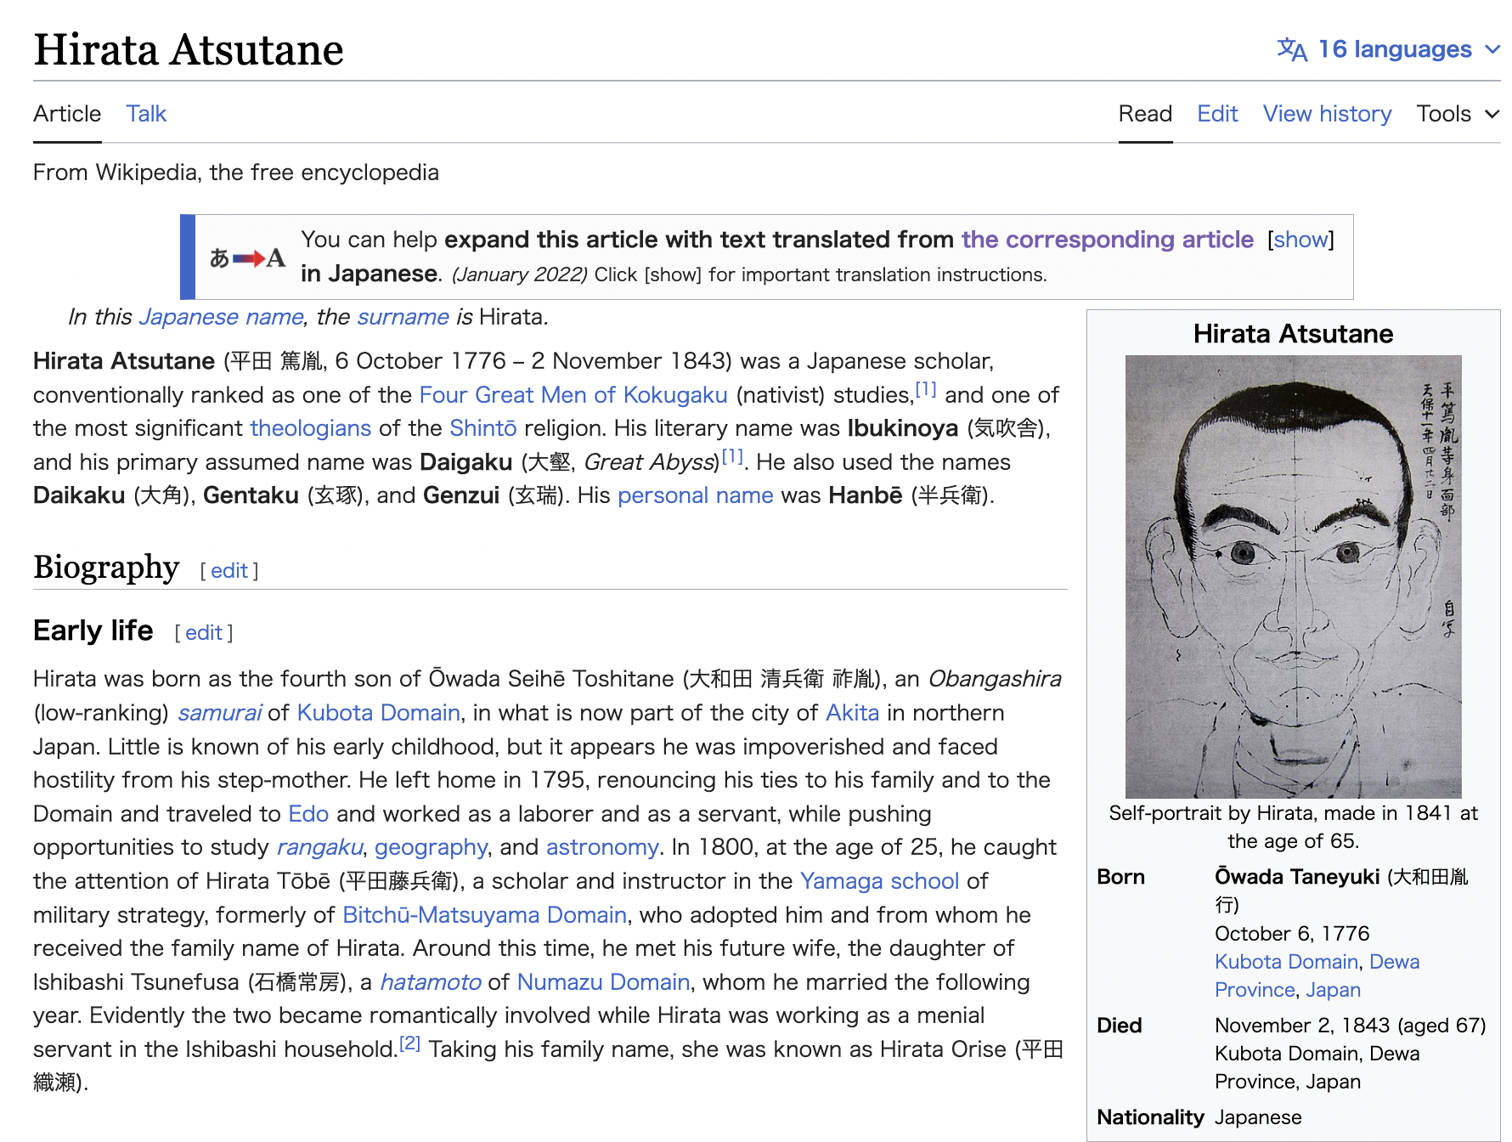Click the infobox title 'Hirata Atsutane'

(1293, 334)
